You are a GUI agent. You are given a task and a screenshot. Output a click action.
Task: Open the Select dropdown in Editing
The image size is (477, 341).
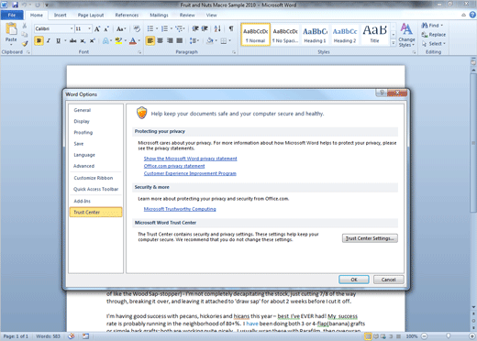tap(433, 44)
